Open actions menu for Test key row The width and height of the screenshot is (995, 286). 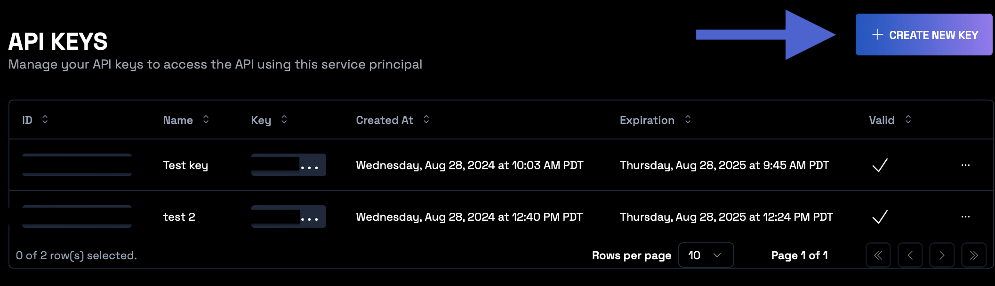(965, 165)
